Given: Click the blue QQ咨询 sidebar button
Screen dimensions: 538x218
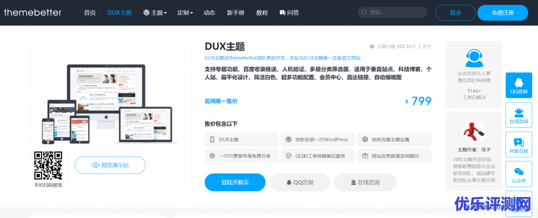Looking at the screenshot, I should click(519, 85).
